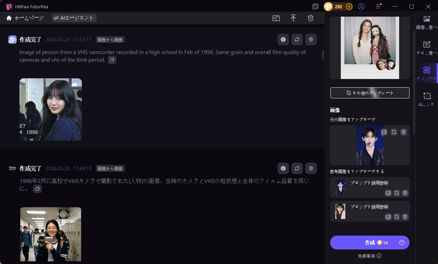Regenerate the 17:49:15 result
Viewport: 438px width, 264px height.
point(297,168)
